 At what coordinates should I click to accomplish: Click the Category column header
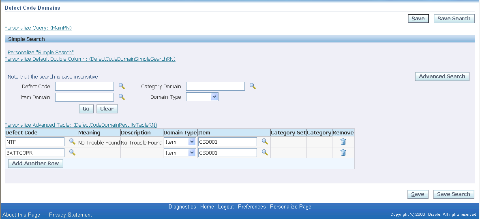(319, 132)
